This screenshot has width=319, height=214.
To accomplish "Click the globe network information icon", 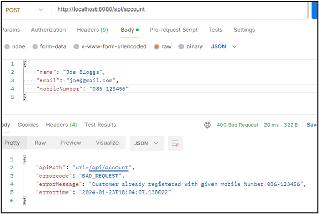I will 207,125.
